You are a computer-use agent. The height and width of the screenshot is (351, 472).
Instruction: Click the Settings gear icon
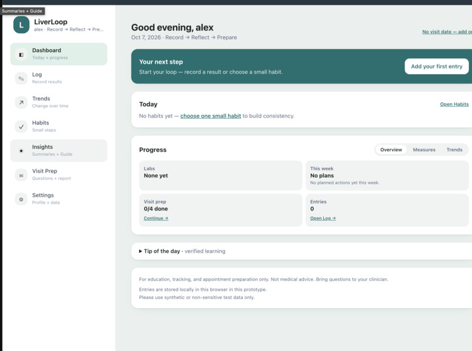click(x=21, y=199)
